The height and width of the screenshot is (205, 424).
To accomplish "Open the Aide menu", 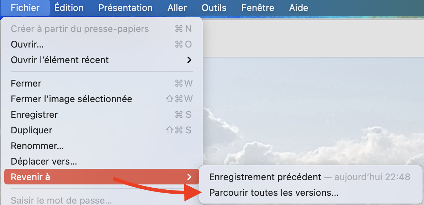I will click(299, 8).
